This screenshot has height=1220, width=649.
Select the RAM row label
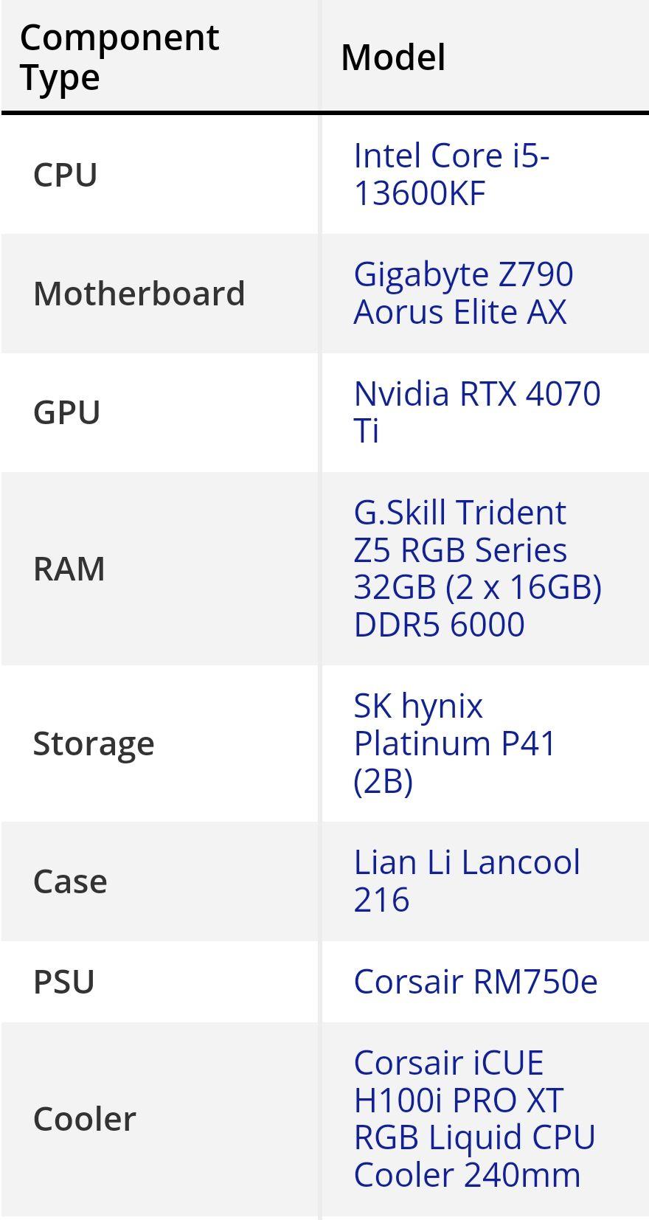[69, 568]
